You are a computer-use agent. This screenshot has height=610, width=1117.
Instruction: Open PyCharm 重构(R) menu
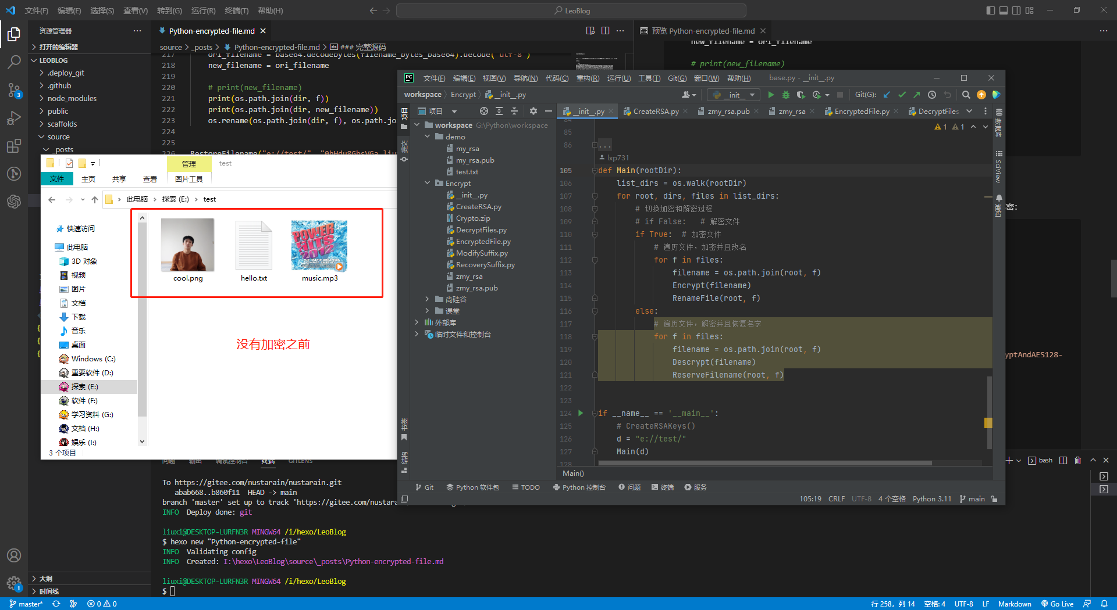pos(588,78)
